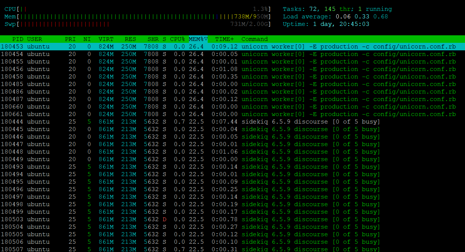Select the unicorn row with TIME+ 0:01.08
This screenshot has height=252, width=465.
tap(232, 69)
